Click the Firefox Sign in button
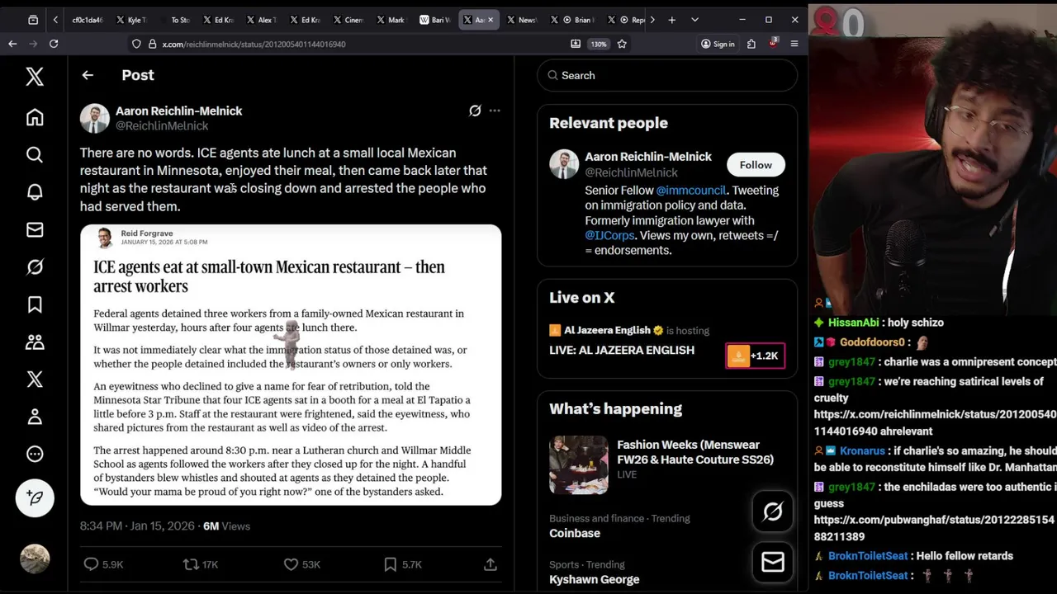Image resolution: width=1057 pixels, height=594 pixels. click(x=718, y=44)
